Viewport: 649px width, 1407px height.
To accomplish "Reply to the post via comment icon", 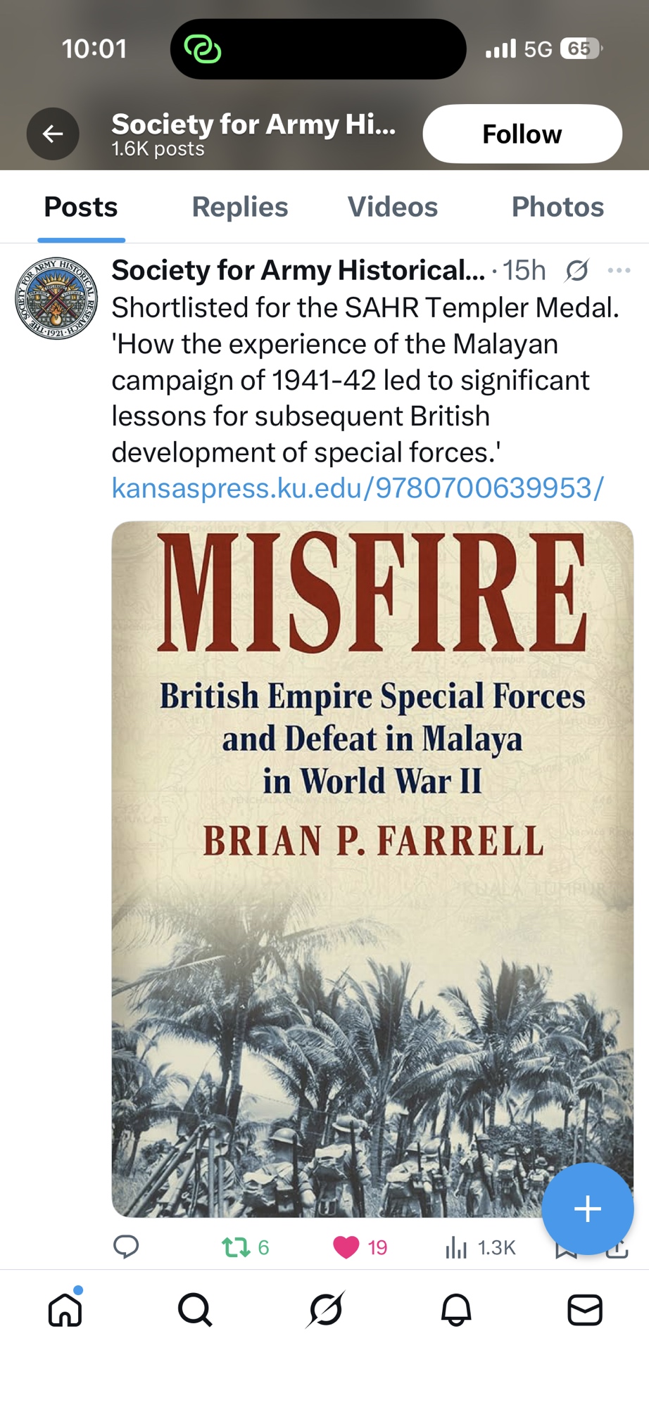I will [126, 1247].
